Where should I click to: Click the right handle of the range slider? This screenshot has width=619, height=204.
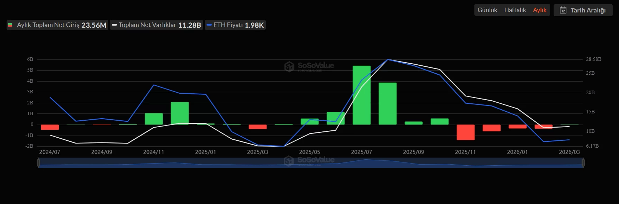pyautogui.click(x=583, y=163)
